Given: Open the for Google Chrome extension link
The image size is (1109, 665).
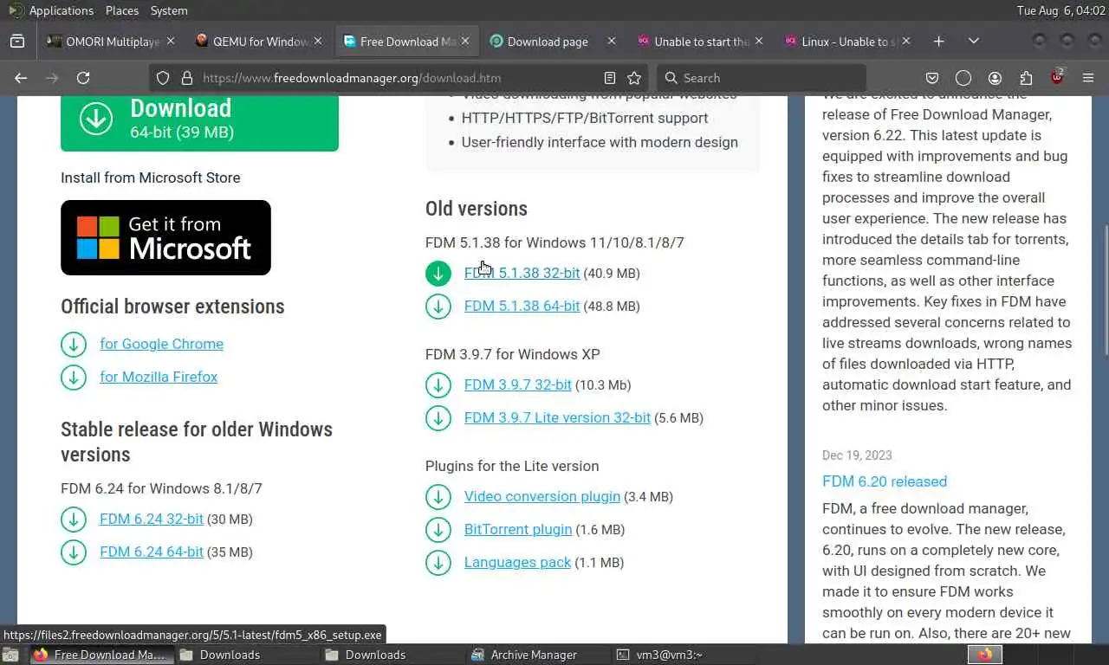Looking at the screenshot, I should (x=161, y=344).
